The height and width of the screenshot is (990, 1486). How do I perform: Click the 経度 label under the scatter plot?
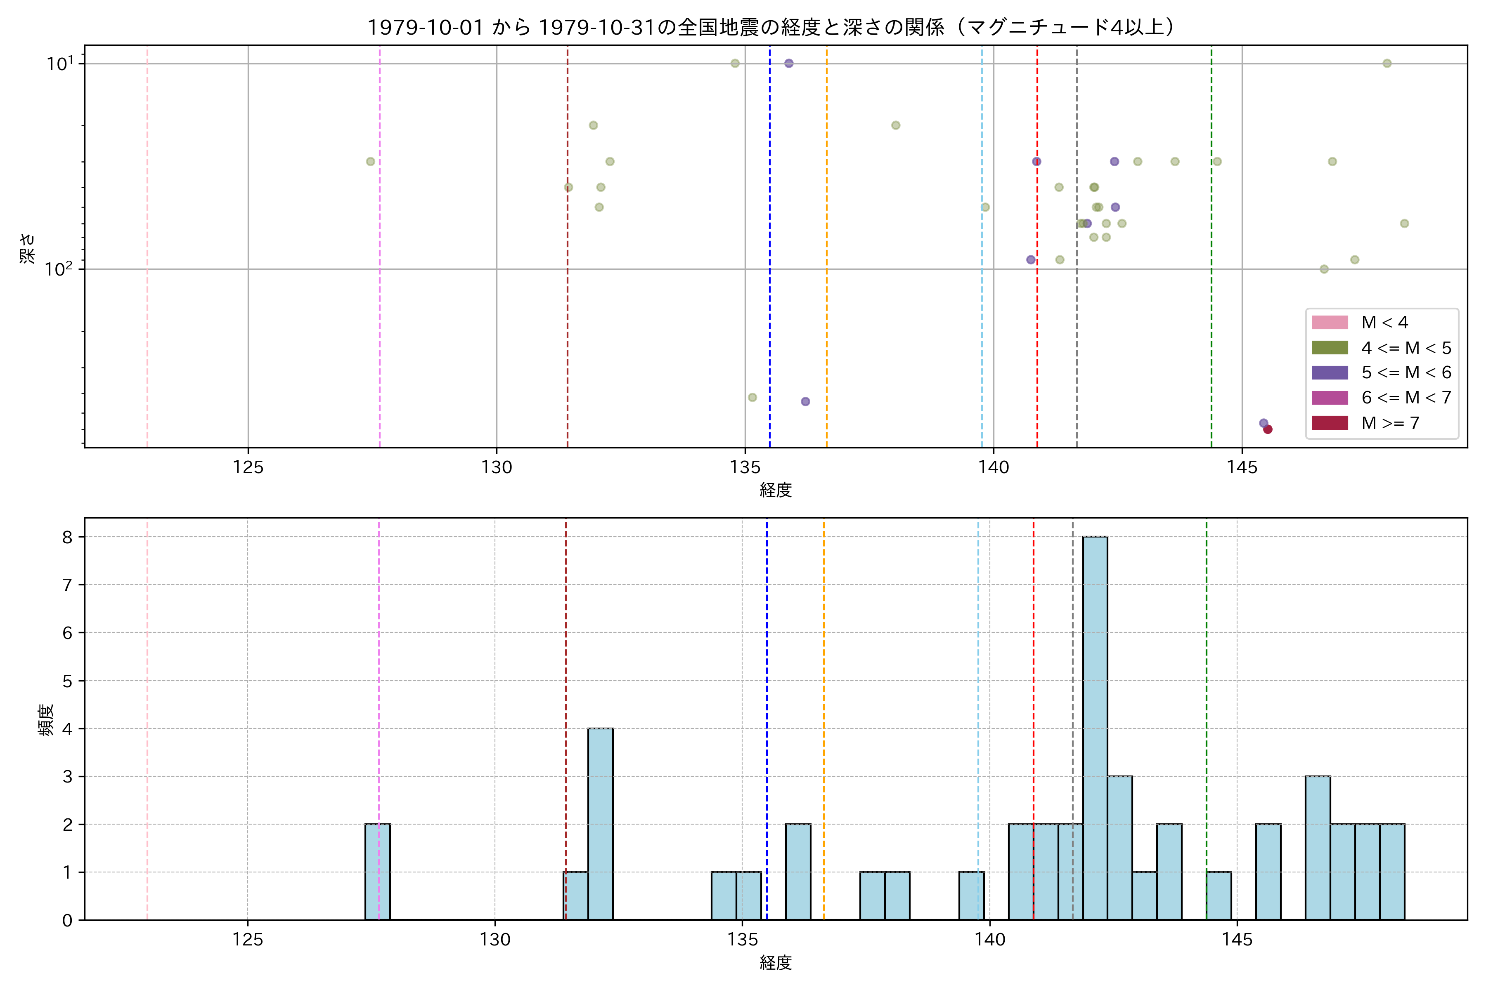775,490
